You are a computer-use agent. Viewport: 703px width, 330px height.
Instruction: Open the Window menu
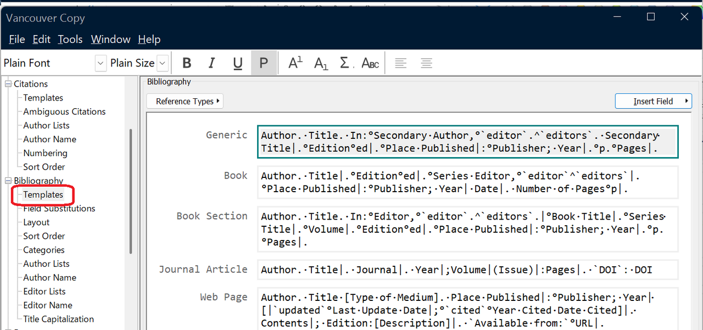(x=110, y=39)
